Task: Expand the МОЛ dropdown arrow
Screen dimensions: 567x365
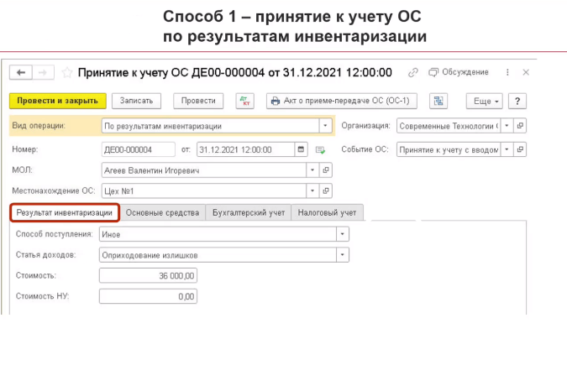Action: [x=312, y=170]
